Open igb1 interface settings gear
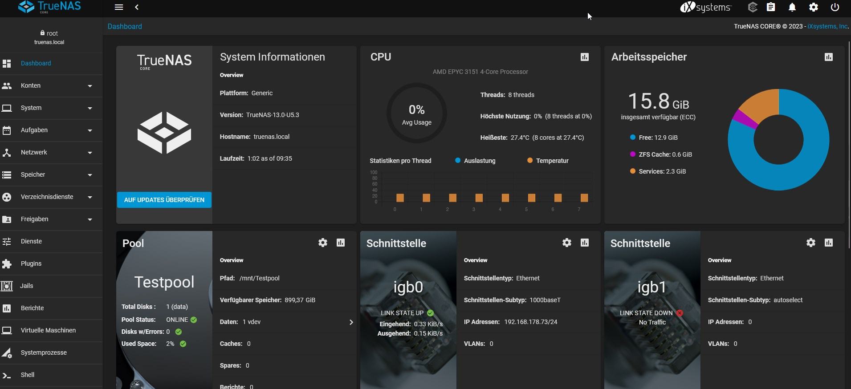 coord(811,243)
